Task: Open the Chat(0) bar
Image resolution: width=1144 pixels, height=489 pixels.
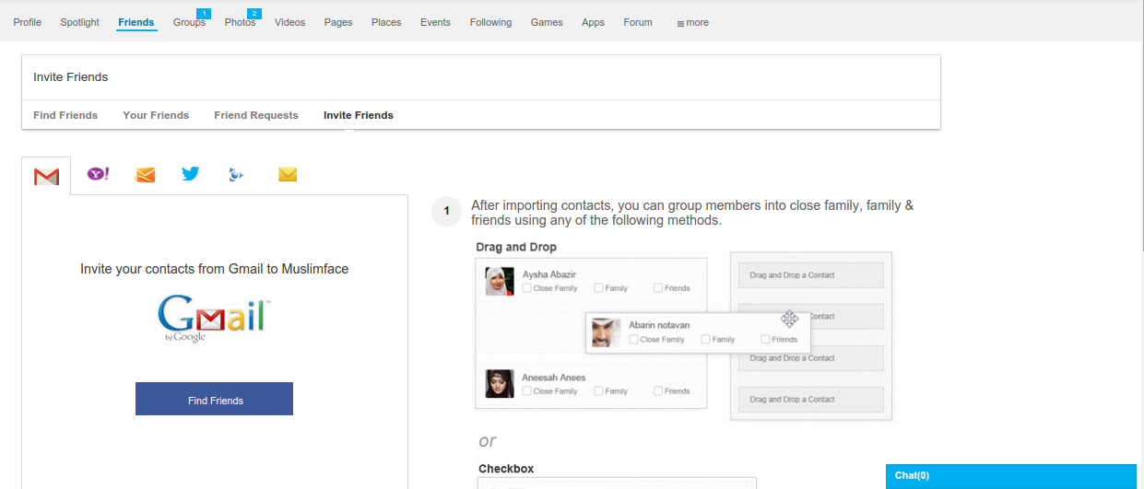Action: [x=1010, y=476]
